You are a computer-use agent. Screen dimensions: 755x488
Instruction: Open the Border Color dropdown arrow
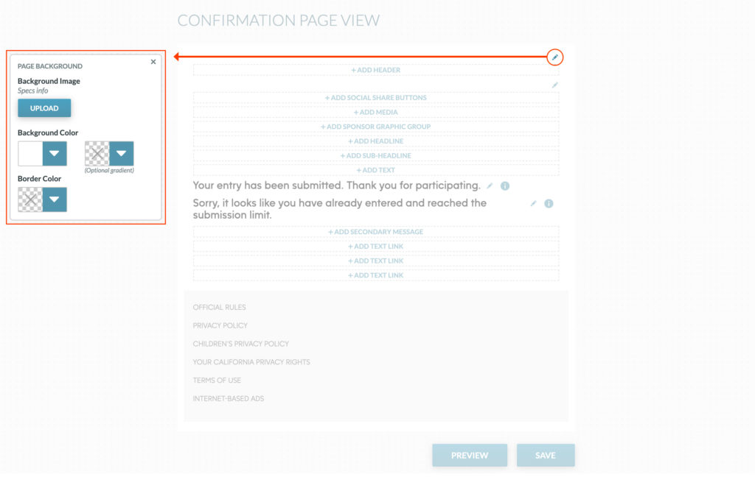tap(55, 199)
